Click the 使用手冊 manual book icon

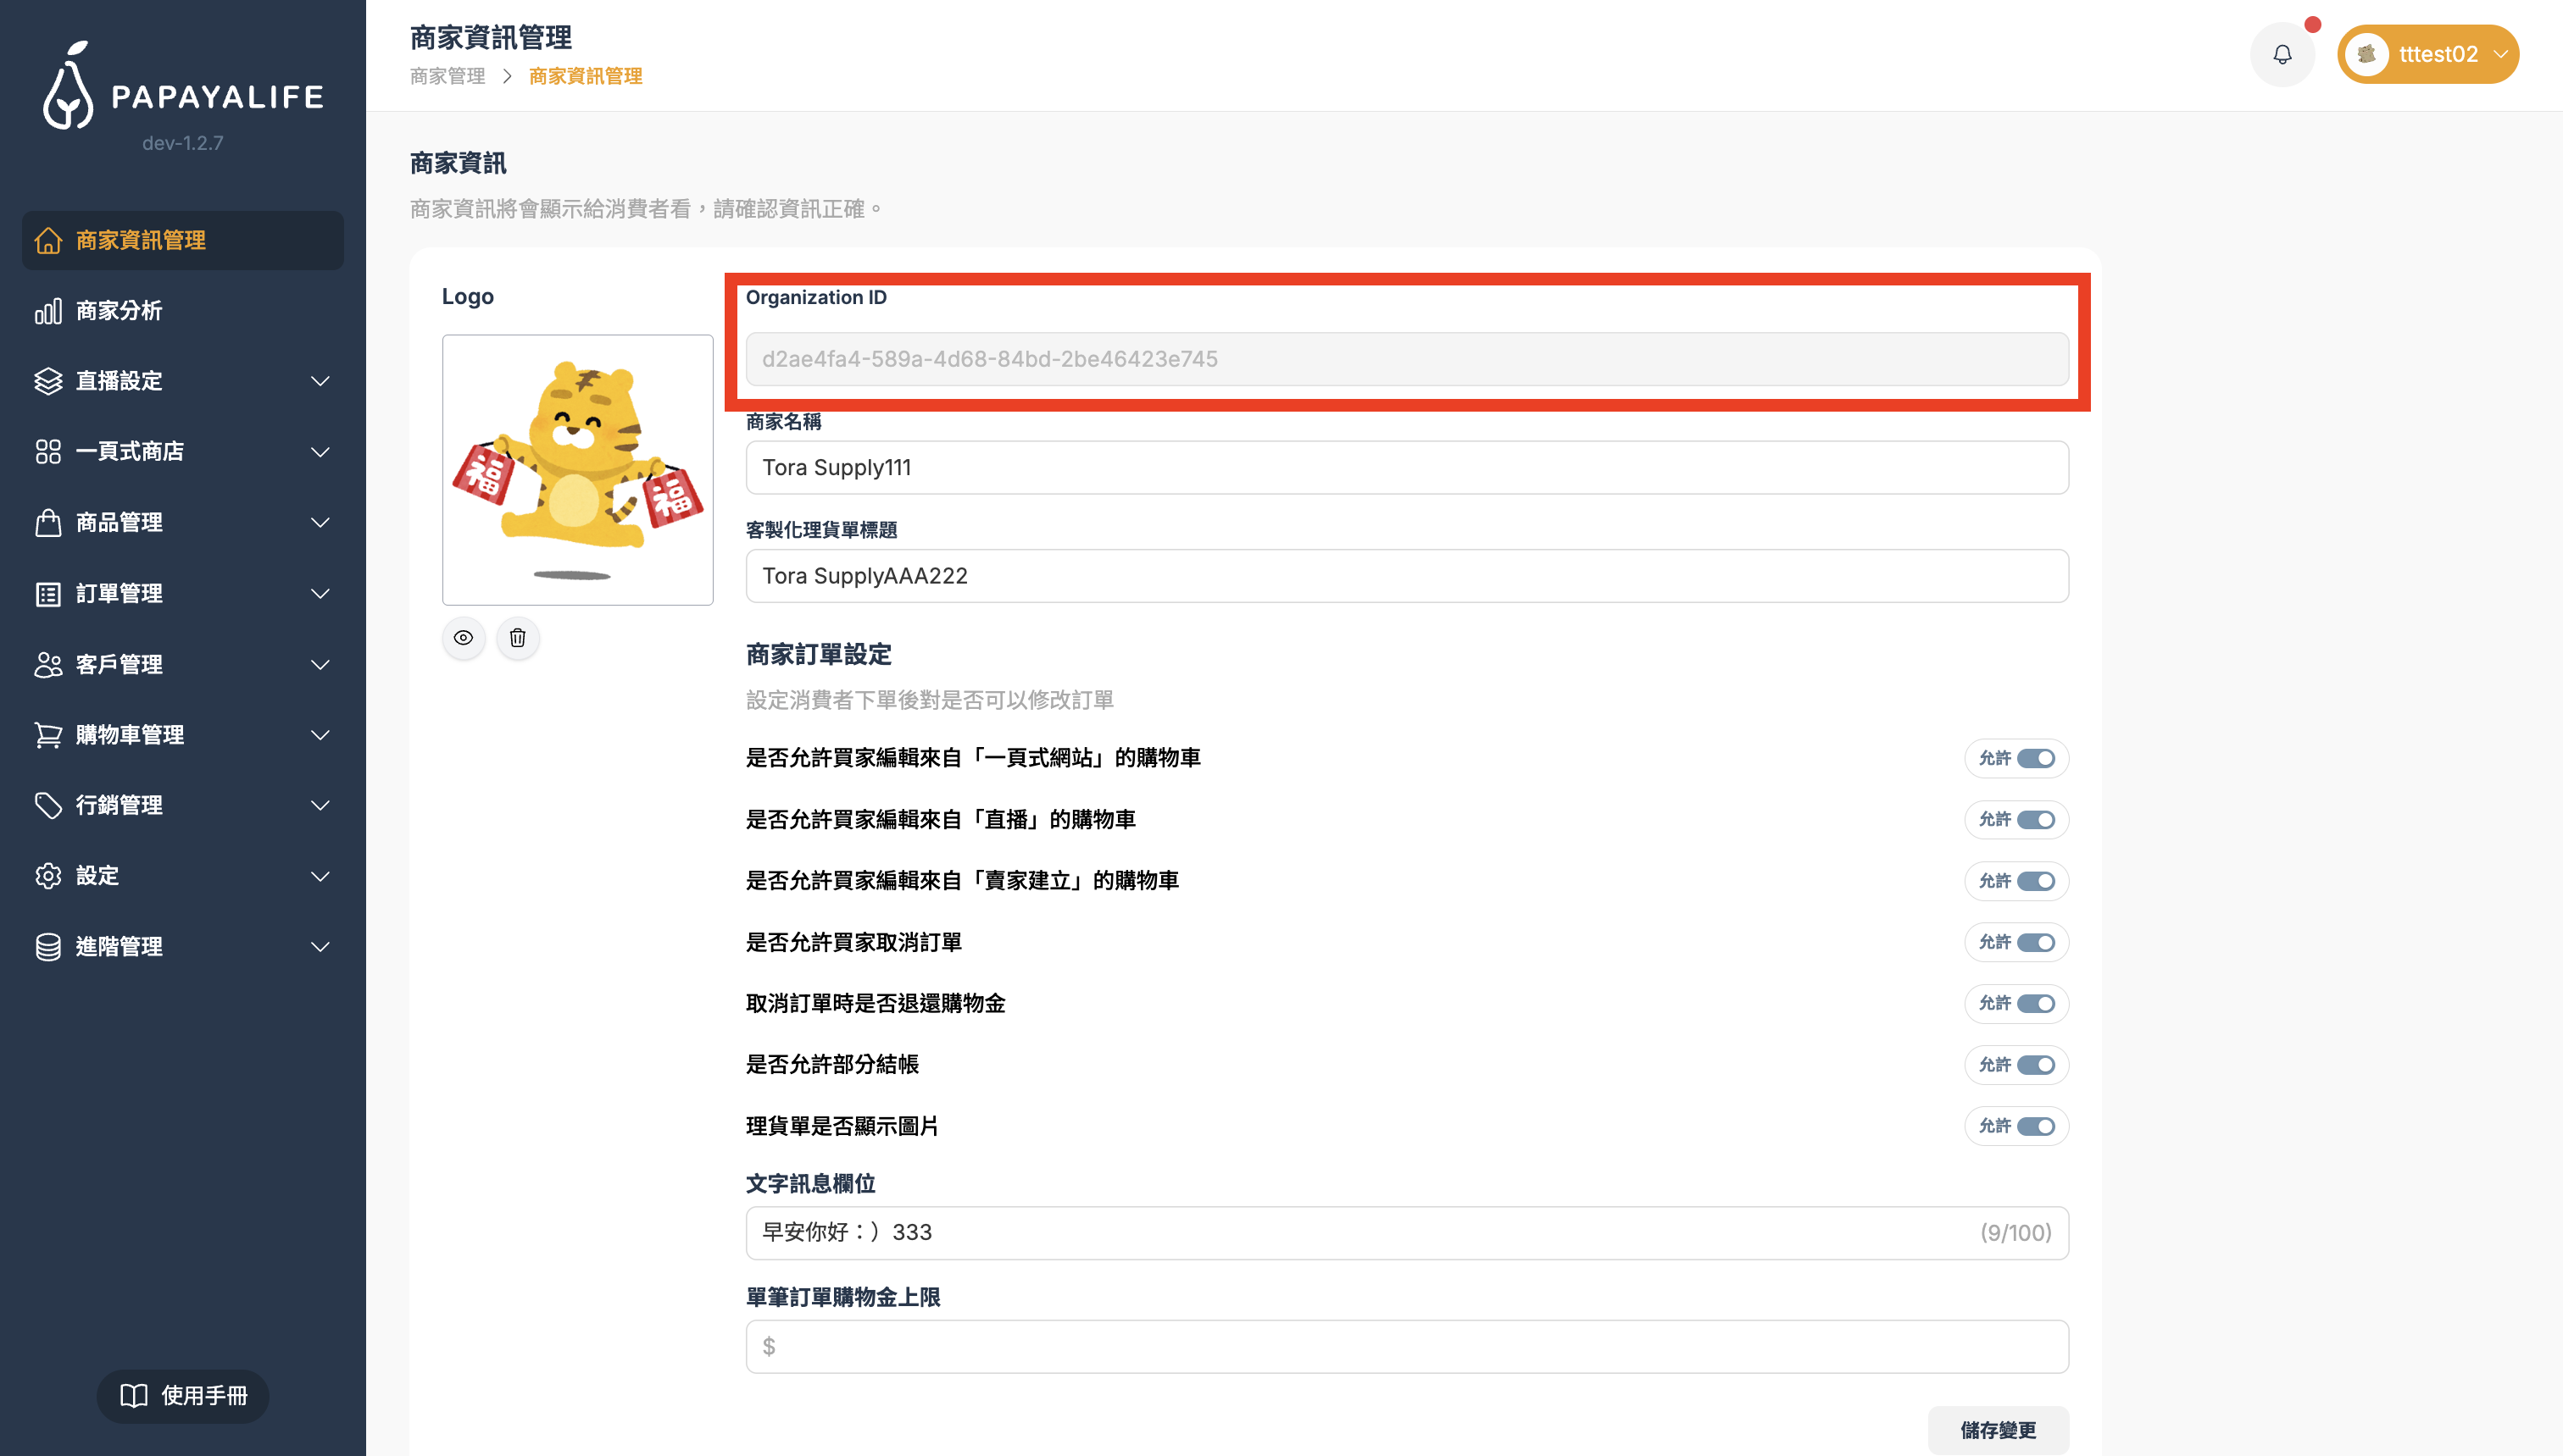(x=133, y=1396)
